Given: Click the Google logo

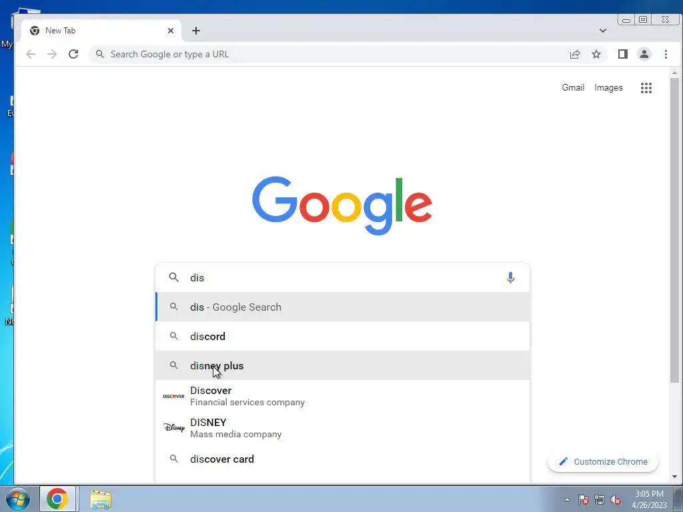Looking at the screenshot, I should coord(342,205).
